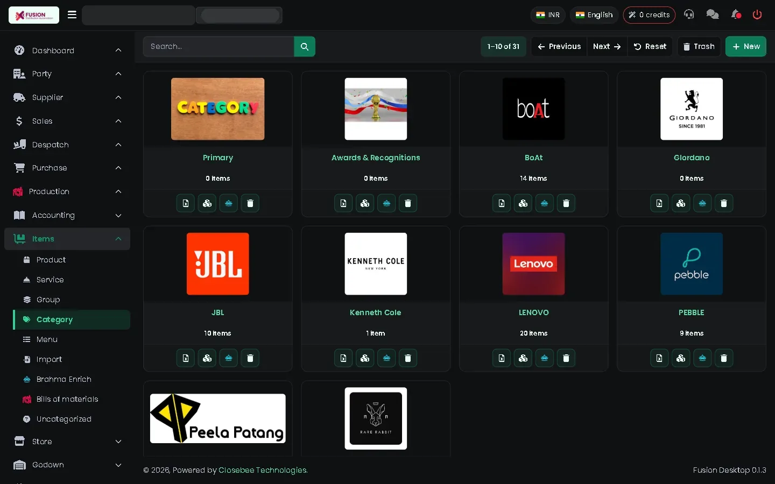
Task: Click the New category button
Action: 745,47
